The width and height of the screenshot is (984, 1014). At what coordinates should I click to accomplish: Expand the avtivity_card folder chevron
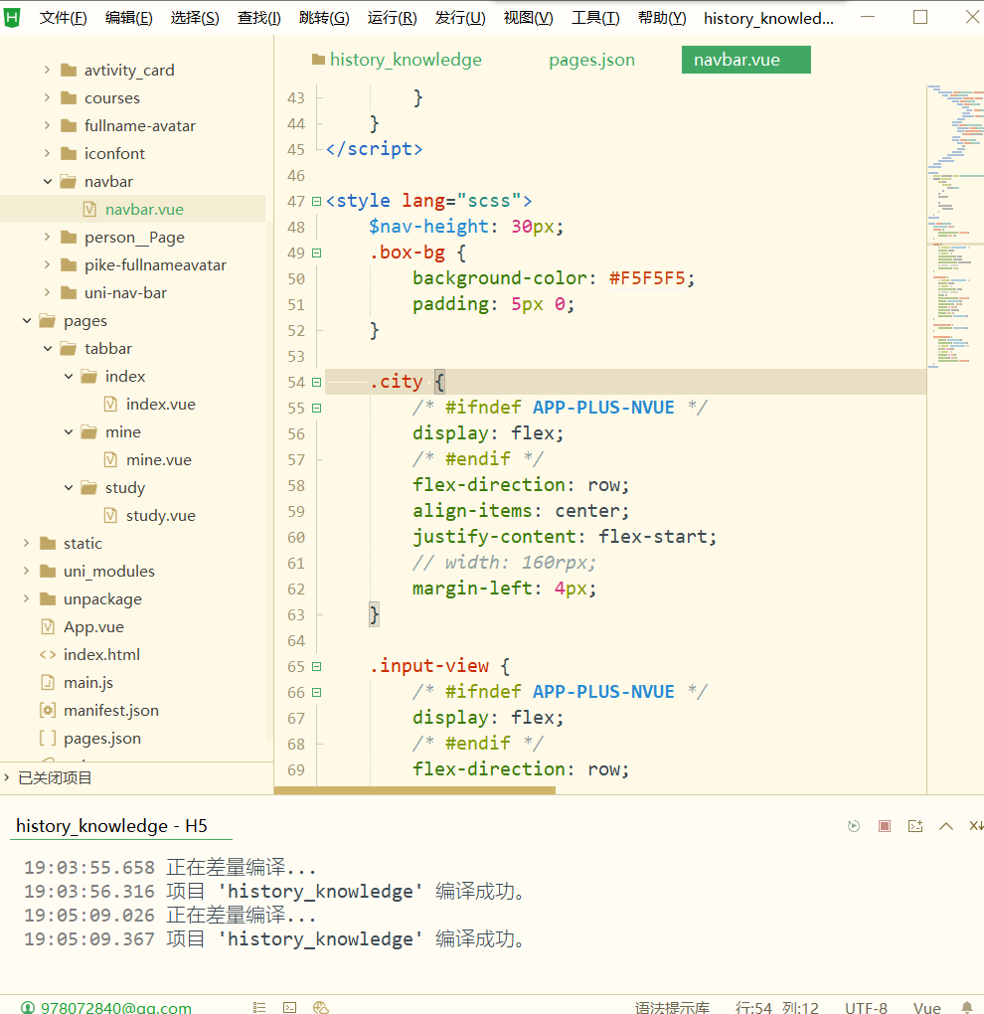click(x=47, y=70)
